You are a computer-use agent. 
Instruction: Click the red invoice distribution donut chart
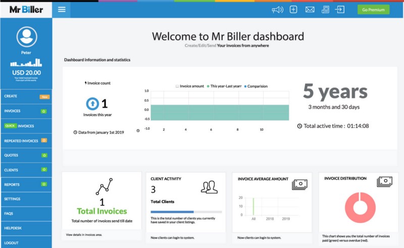pyautogui.click(x=360, y=208)
